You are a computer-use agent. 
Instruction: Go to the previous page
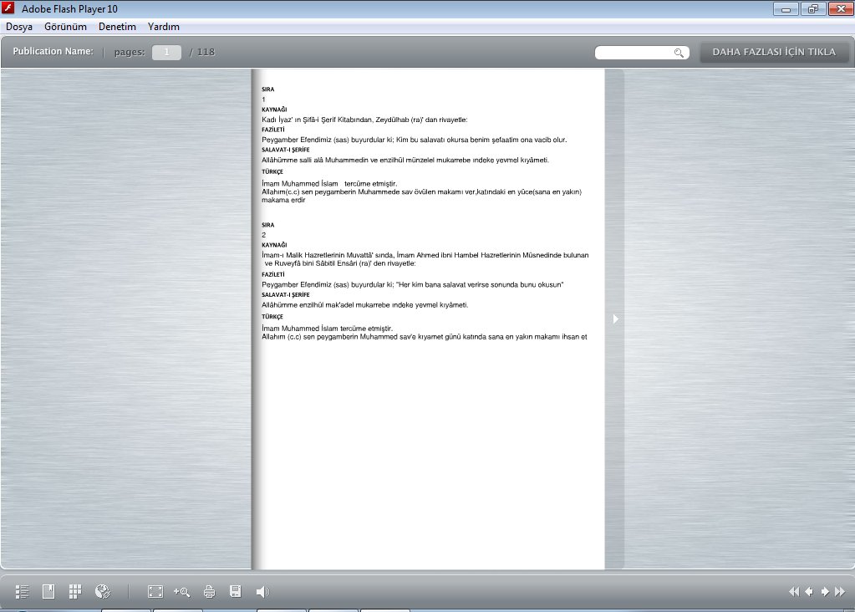tap(809, 592)
